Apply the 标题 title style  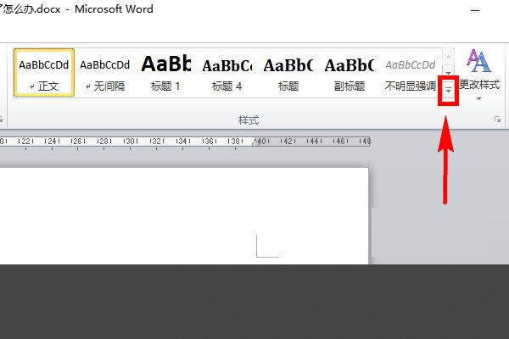coord(288,73)
